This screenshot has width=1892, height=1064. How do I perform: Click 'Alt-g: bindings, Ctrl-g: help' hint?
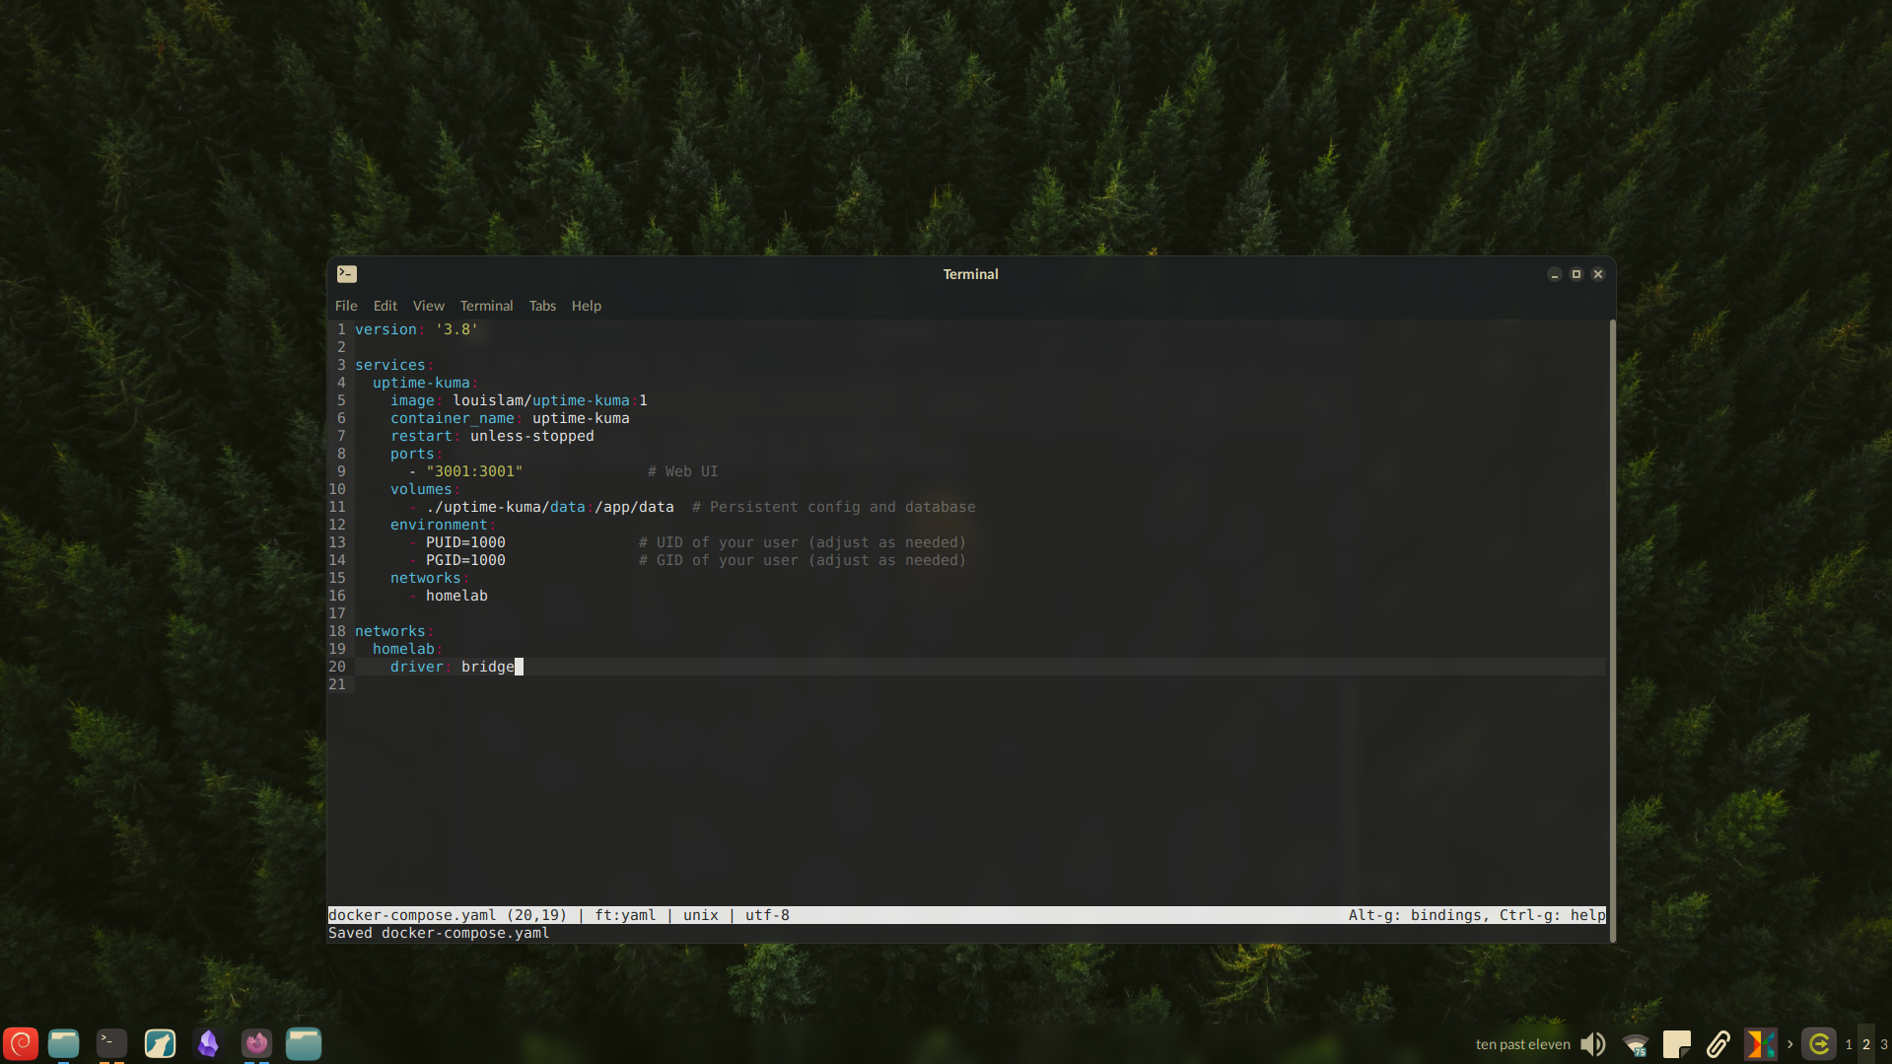(1477, 915)
